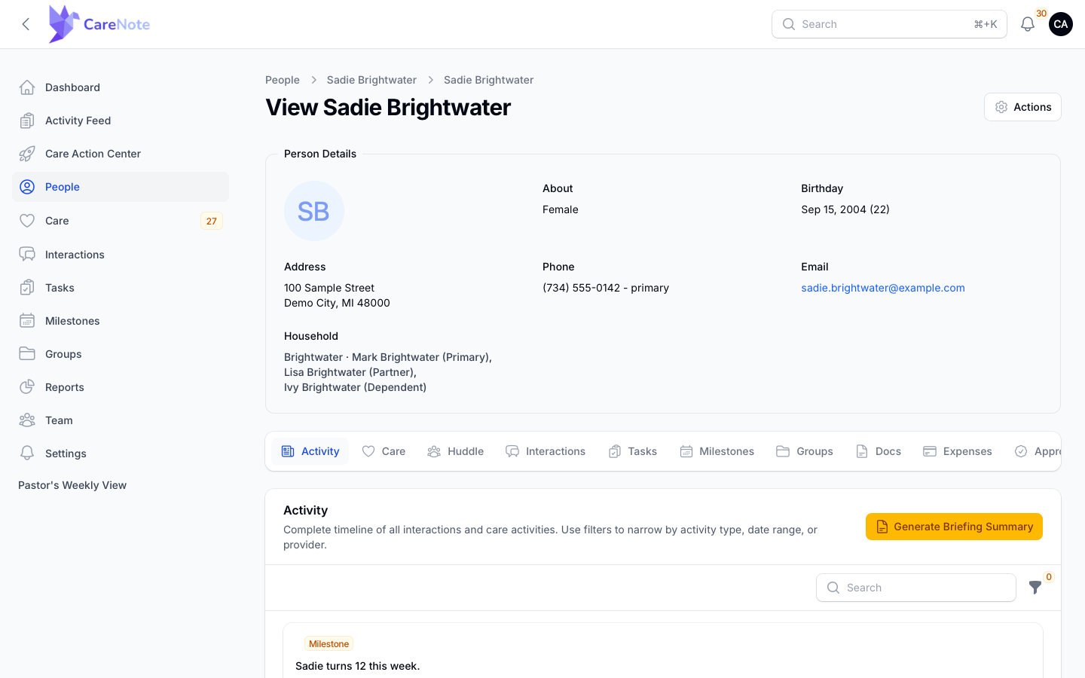Click the Groups folder icon in sidebar

click(27, 354)
